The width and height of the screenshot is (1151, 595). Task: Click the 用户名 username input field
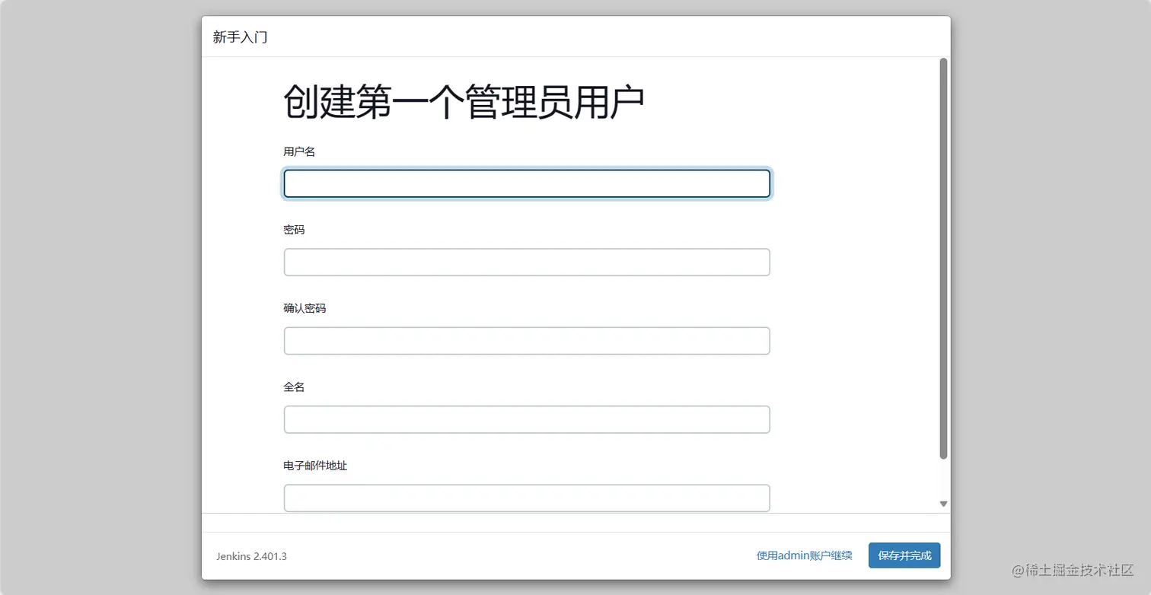click(x=527, y=183)
